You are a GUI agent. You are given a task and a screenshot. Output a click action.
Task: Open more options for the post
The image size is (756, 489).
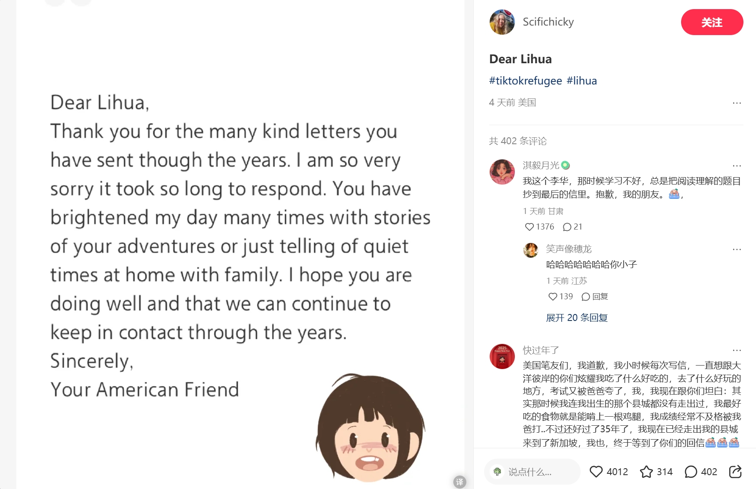(737, 103)
